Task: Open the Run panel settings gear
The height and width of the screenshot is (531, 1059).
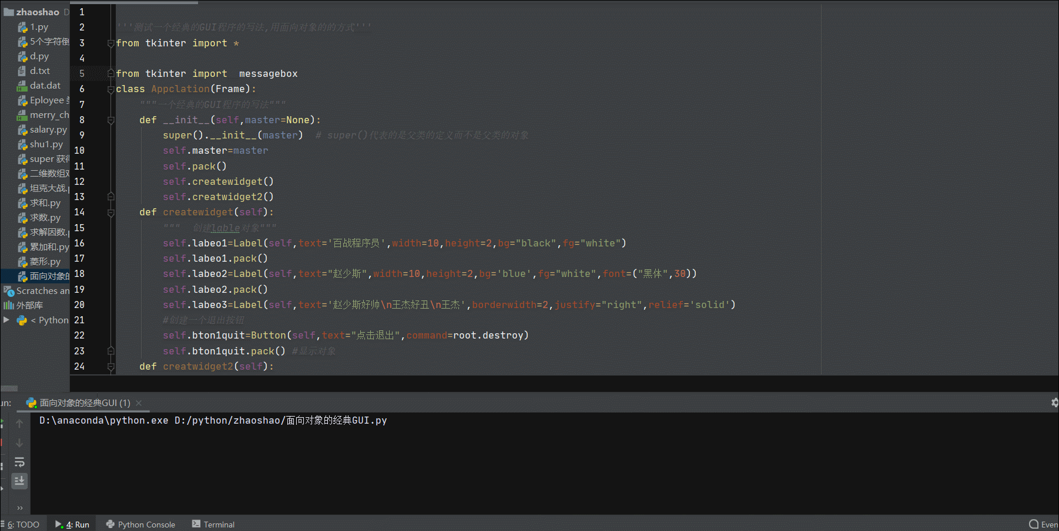Action: pos(1054,403)
